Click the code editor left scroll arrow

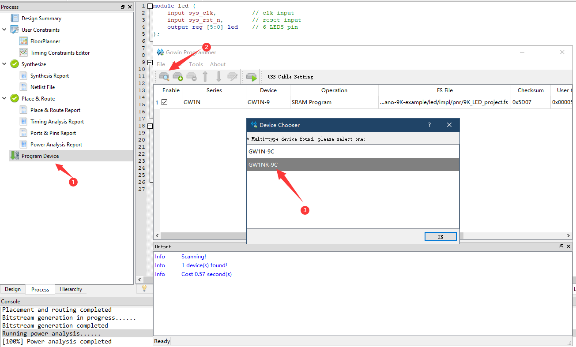pyautogui.click(x=139, y=280)
